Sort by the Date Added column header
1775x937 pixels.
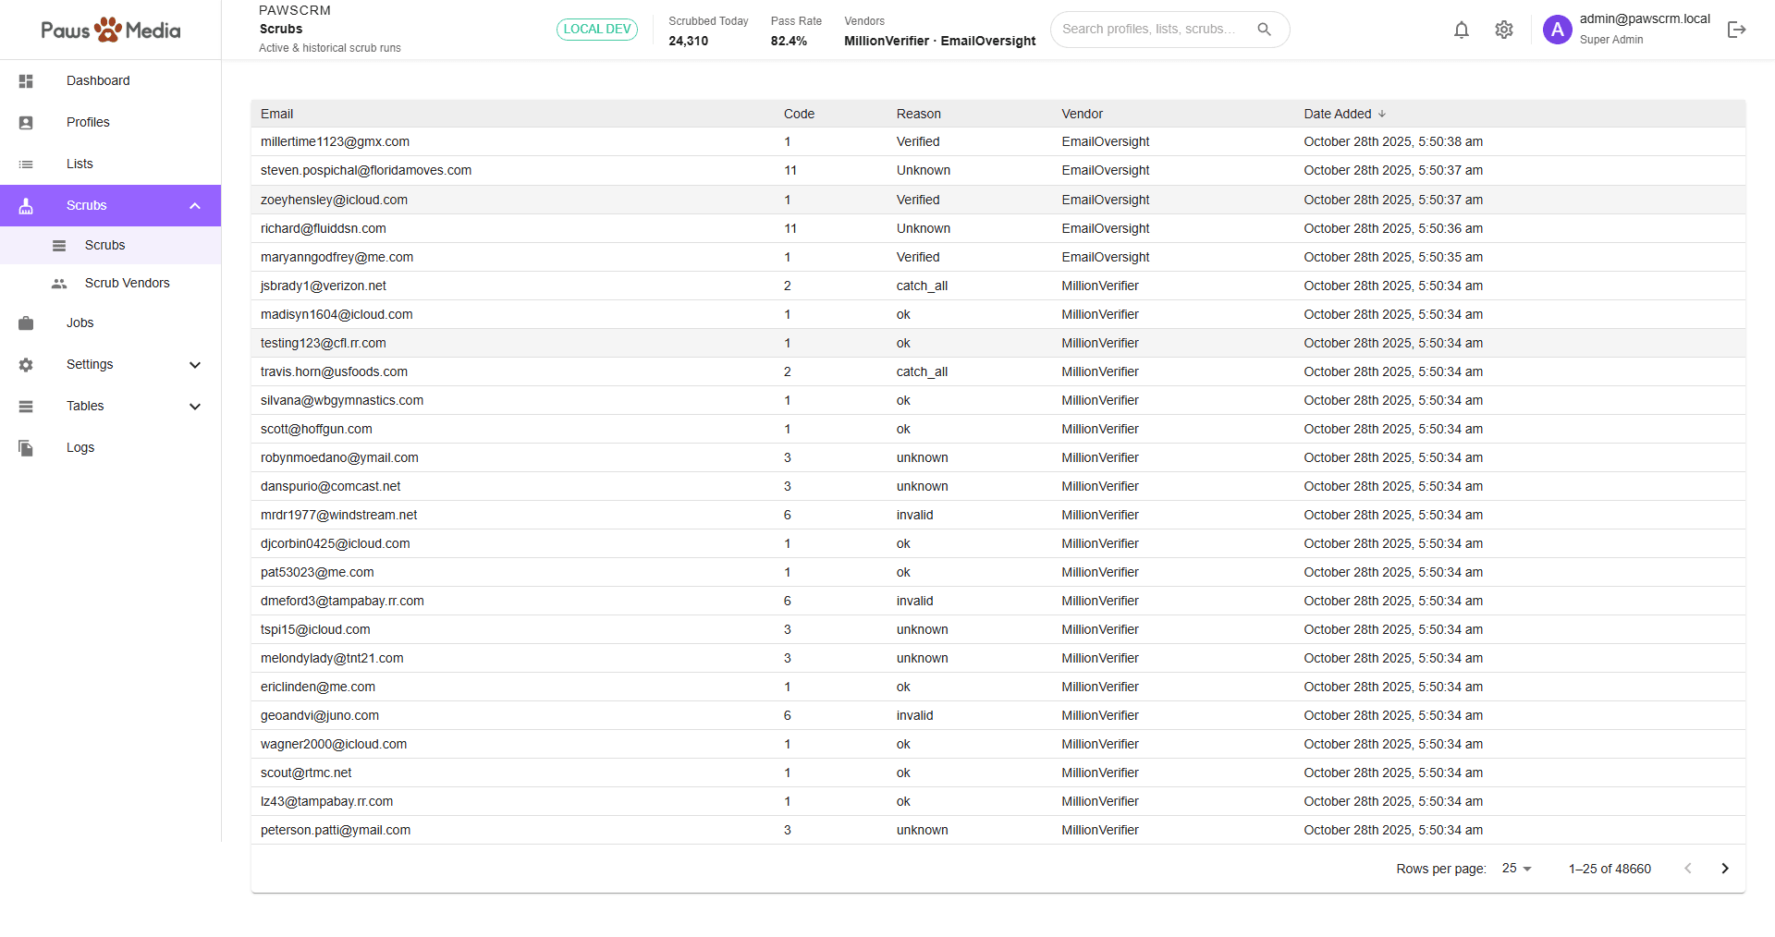1337,114
